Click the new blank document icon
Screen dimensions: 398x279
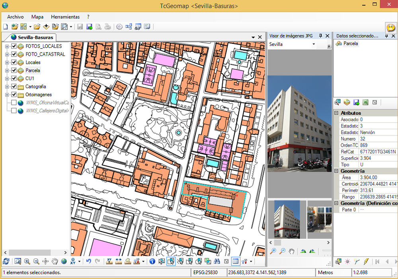(6, 27)
